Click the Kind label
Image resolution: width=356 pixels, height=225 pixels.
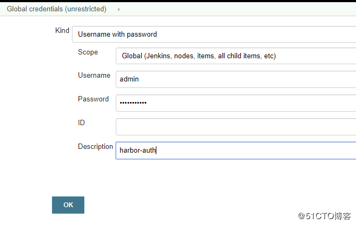[x=62, y=31]
